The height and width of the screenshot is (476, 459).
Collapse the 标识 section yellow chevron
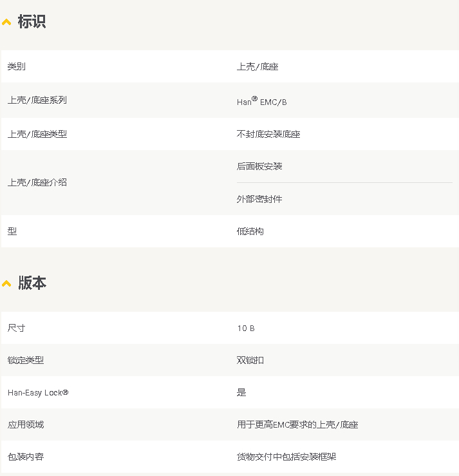(x=6, y=23)
